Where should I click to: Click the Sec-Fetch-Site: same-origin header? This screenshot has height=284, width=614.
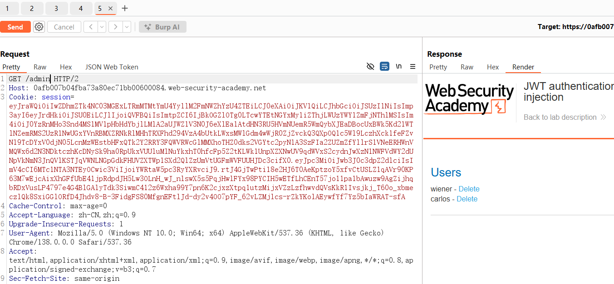click(64, 279)
